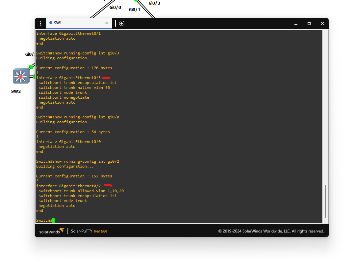Maximize the Solar-PuTTY window

point(309,23)
